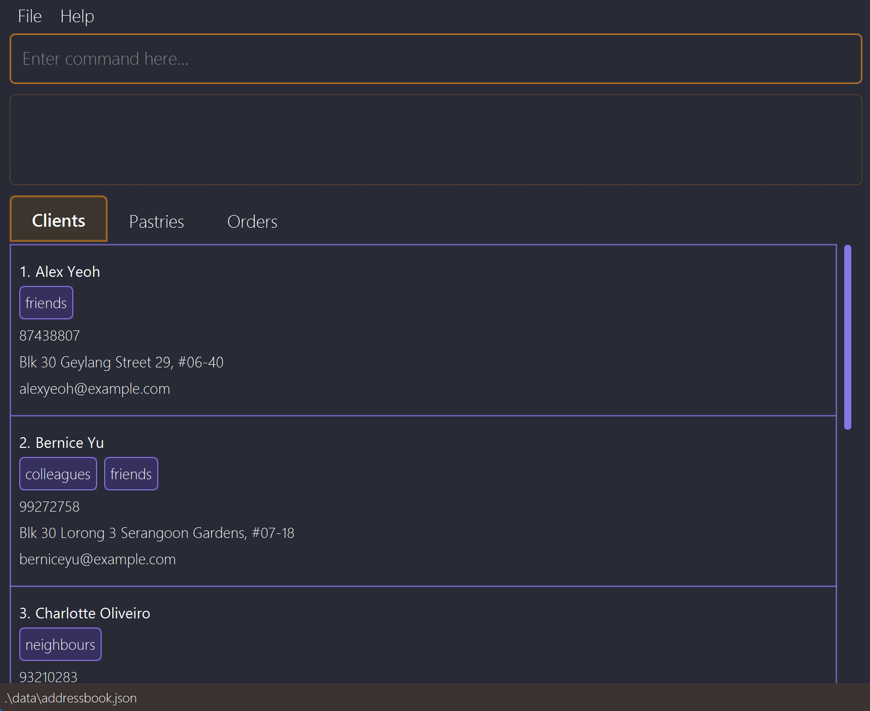Viewport: 870px width, 711px height.
Task: Open the File menu
Action: 29,16
